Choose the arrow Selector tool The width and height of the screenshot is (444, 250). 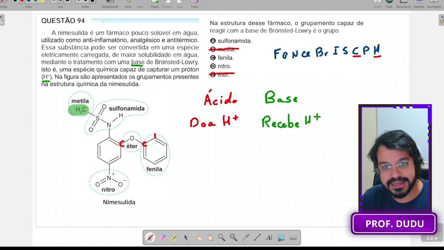point(186,237)
